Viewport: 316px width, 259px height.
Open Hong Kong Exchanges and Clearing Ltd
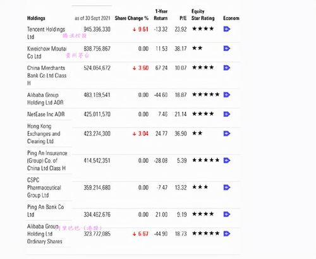coord(44,133)
